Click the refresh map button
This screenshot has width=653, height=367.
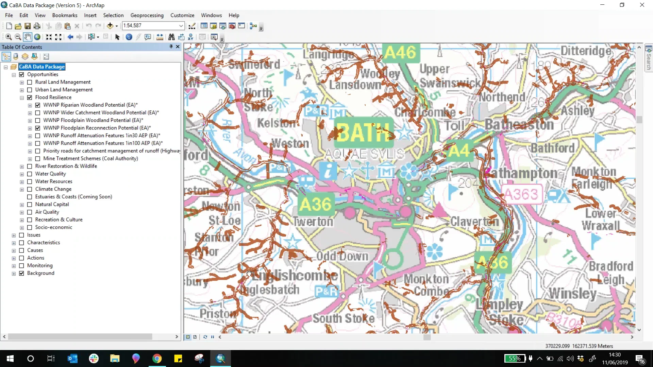click(x=205, y=337)
